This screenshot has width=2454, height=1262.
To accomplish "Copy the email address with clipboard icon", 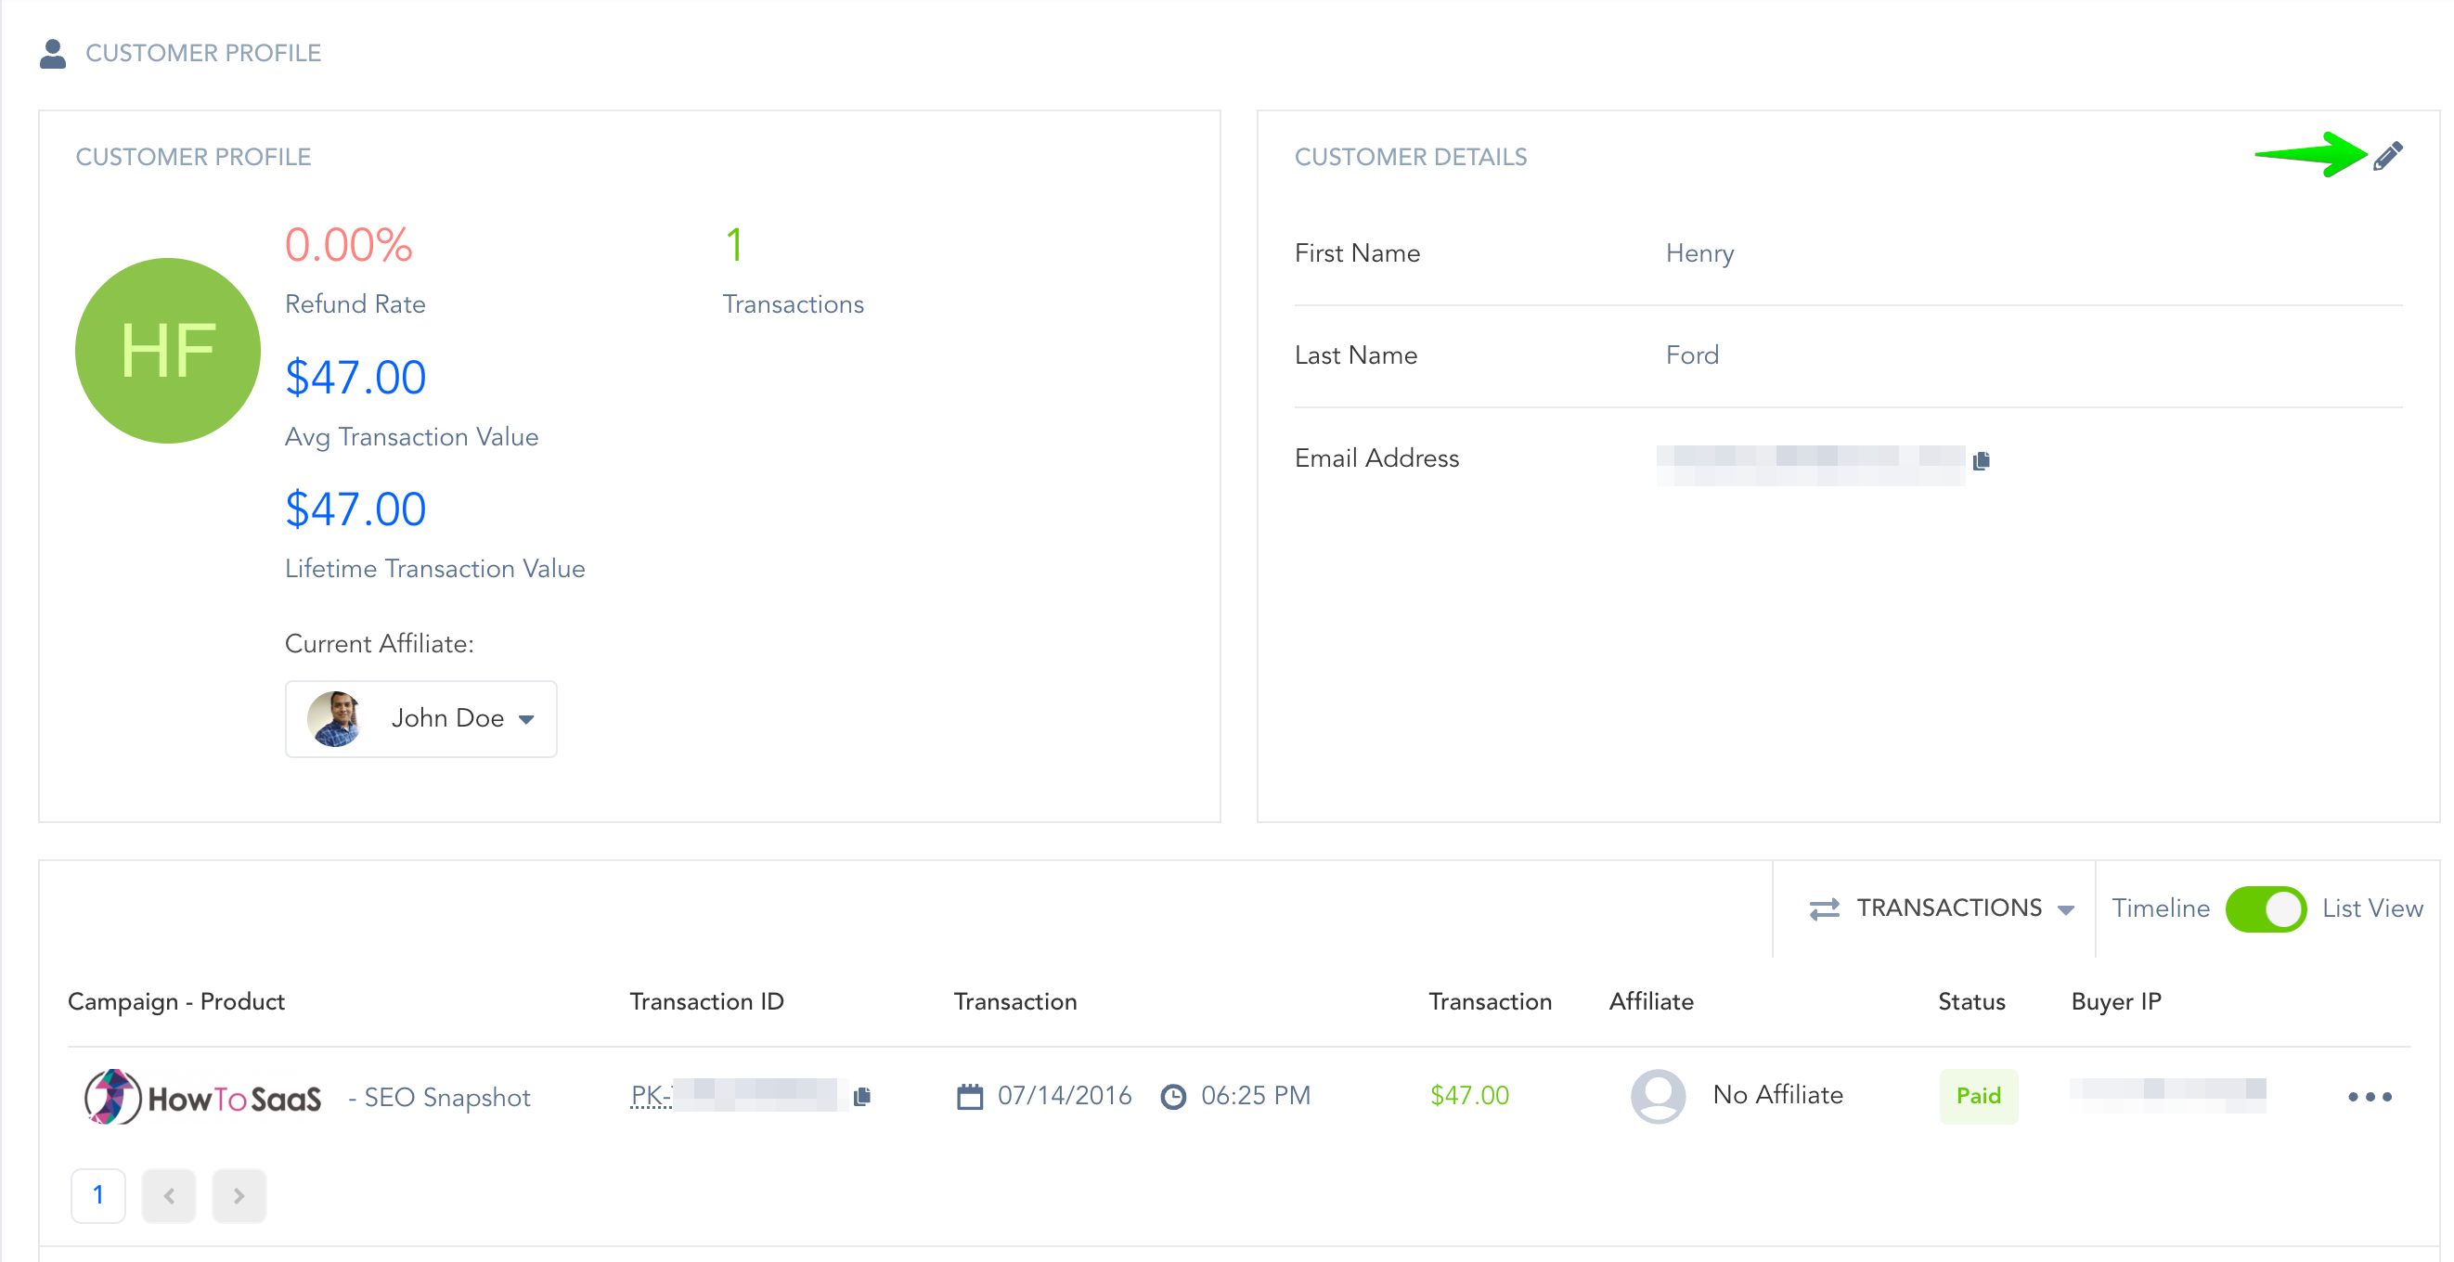I will tap(1982, 461).
